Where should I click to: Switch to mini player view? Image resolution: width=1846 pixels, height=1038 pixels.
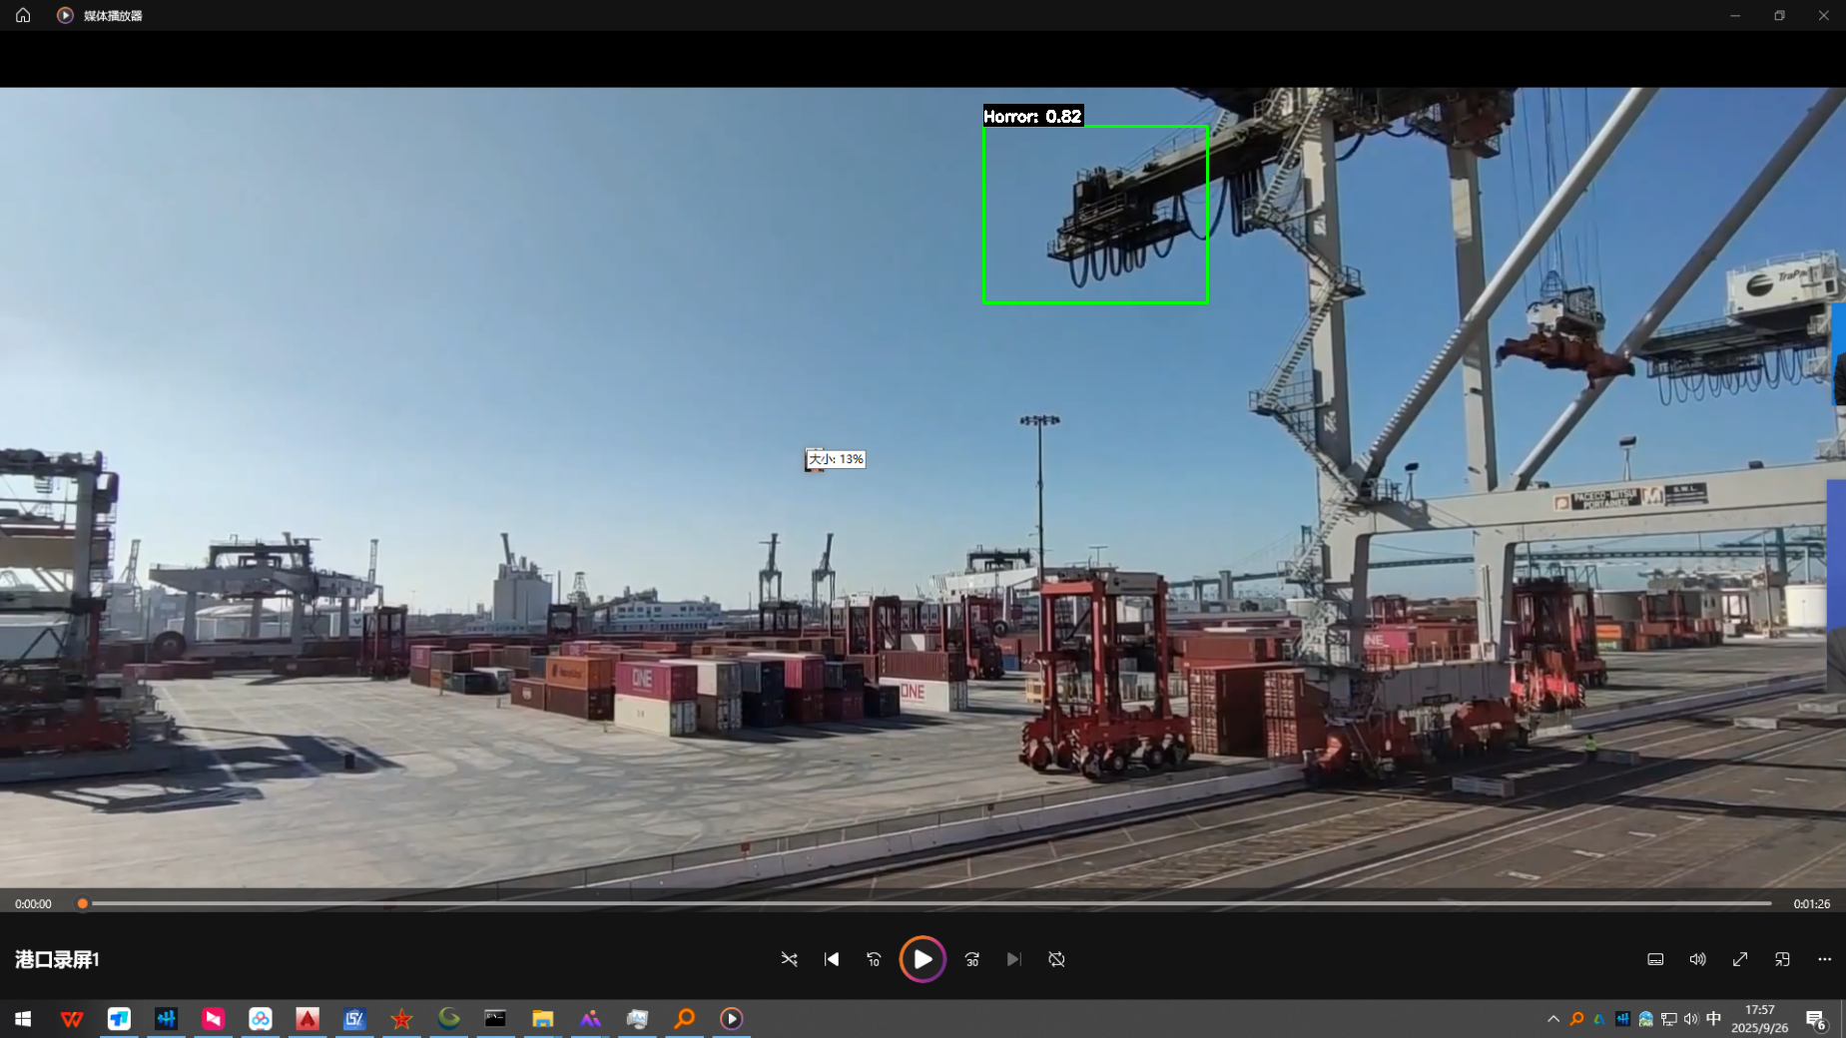pyautogui.click(x=1782, y=959)
